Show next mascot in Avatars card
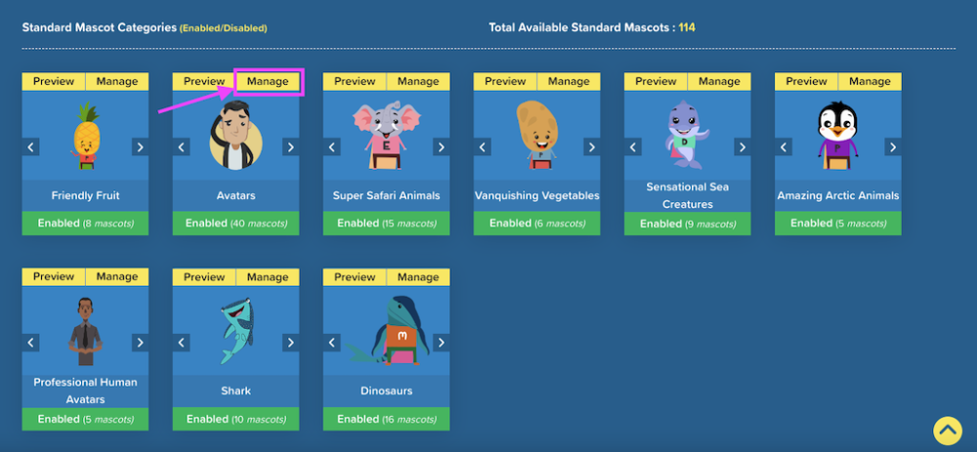The image size is (977, 452). click(291, 147)
